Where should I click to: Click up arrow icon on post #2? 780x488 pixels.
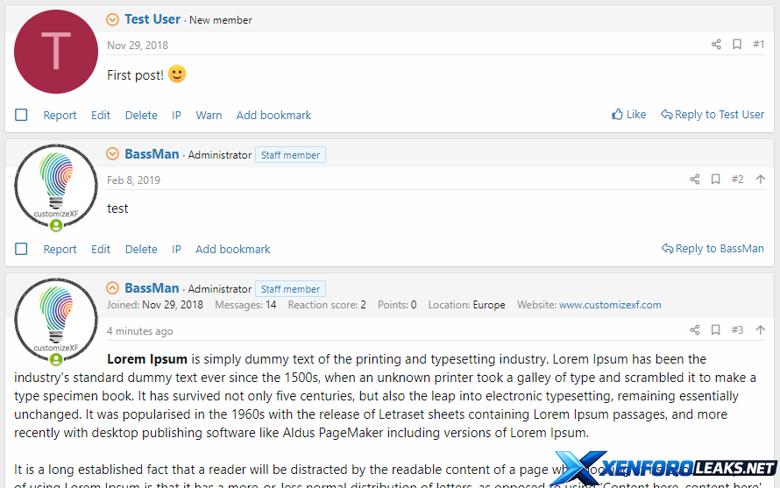click(760, 180)
